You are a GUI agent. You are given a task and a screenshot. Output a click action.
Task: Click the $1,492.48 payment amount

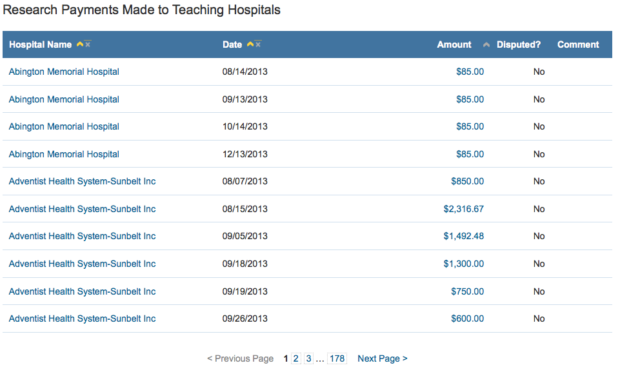click(463, 236)
